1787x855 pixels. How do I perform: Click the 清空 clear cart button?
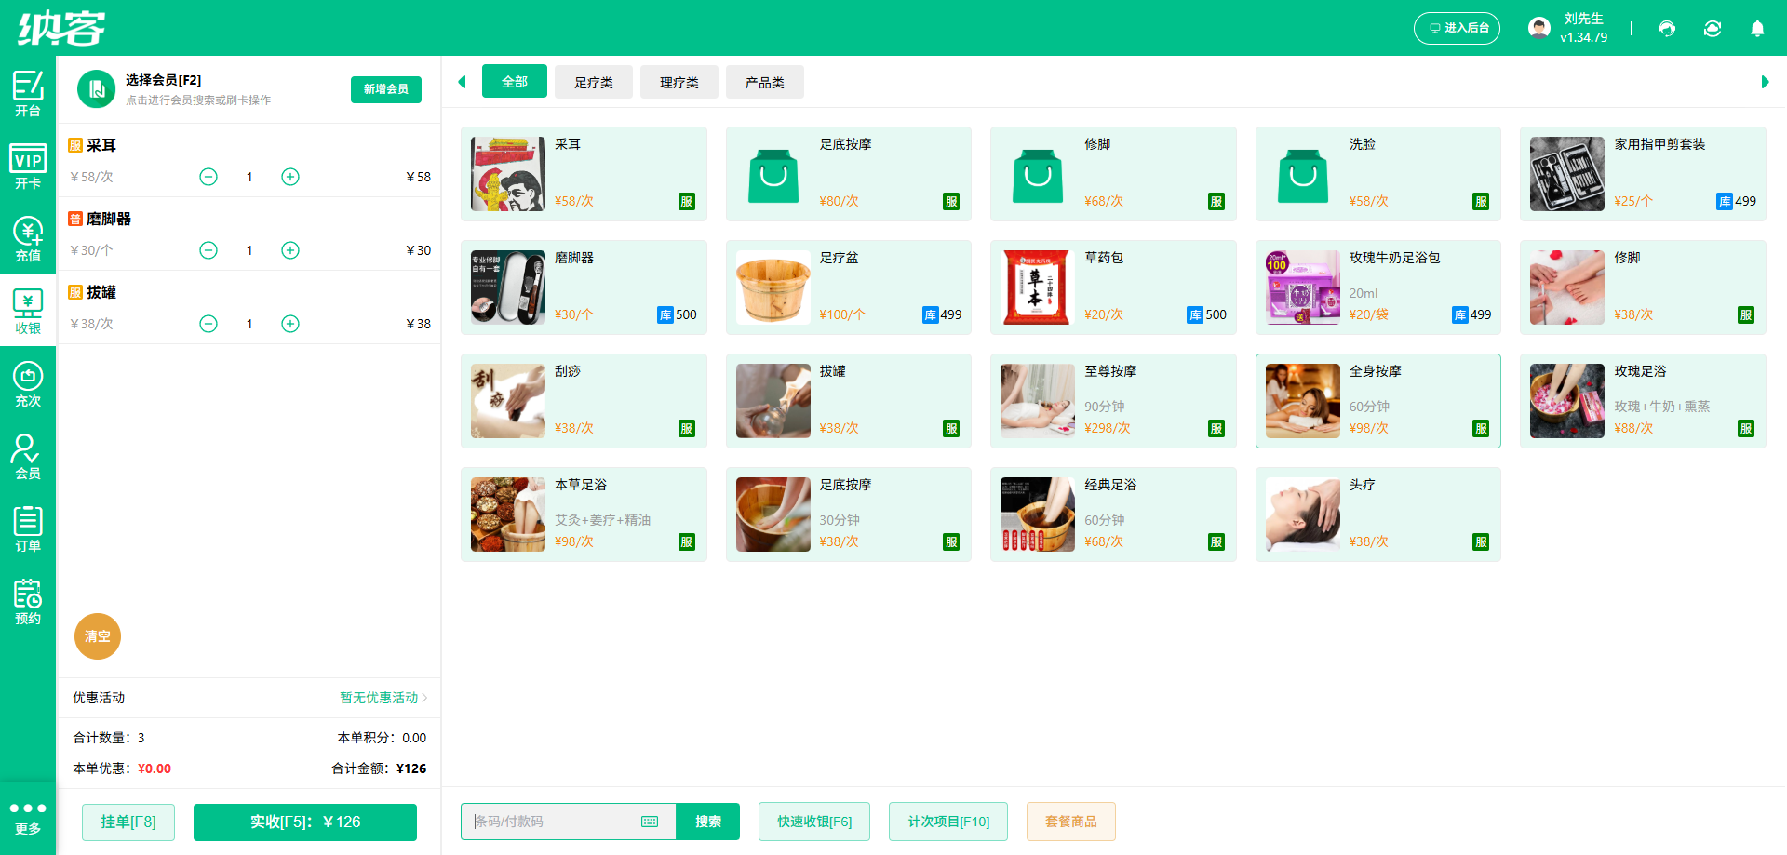tap(98, 636)
